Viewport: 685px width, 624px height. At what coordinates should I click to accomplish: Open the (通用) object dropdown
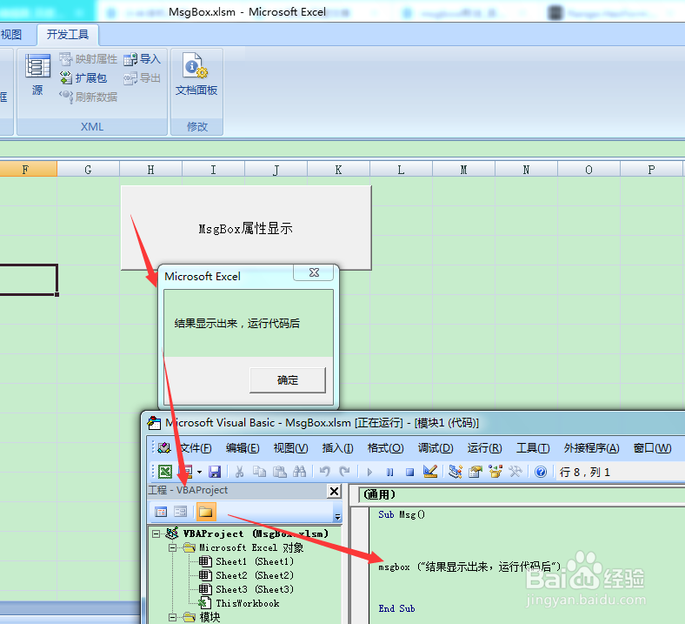click(522, 494)
